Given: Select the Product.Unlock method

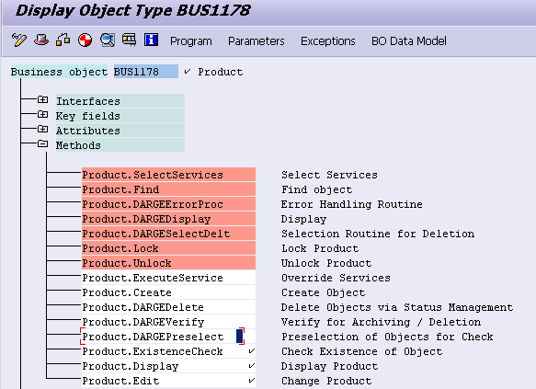Looking at the screenshot, I should [168, 263].
